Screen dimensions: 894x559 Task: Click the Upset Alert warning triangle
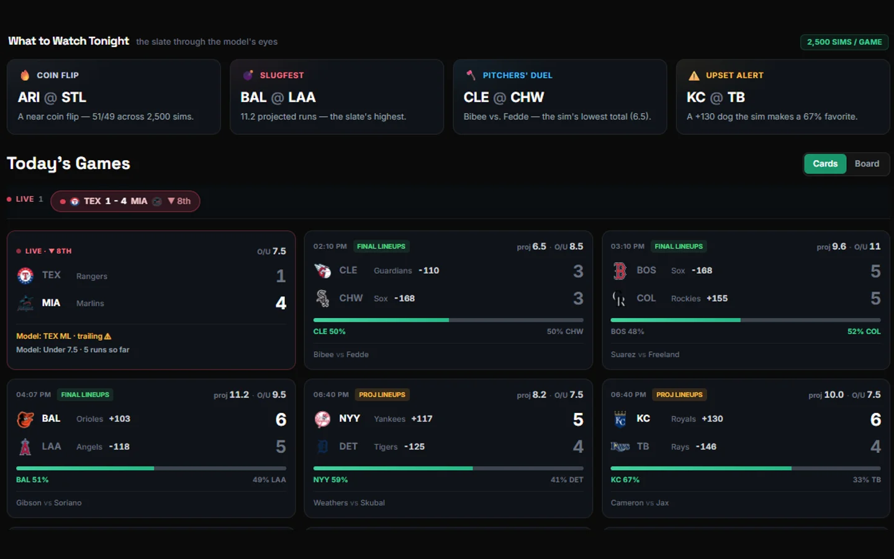tap(694, 76)
